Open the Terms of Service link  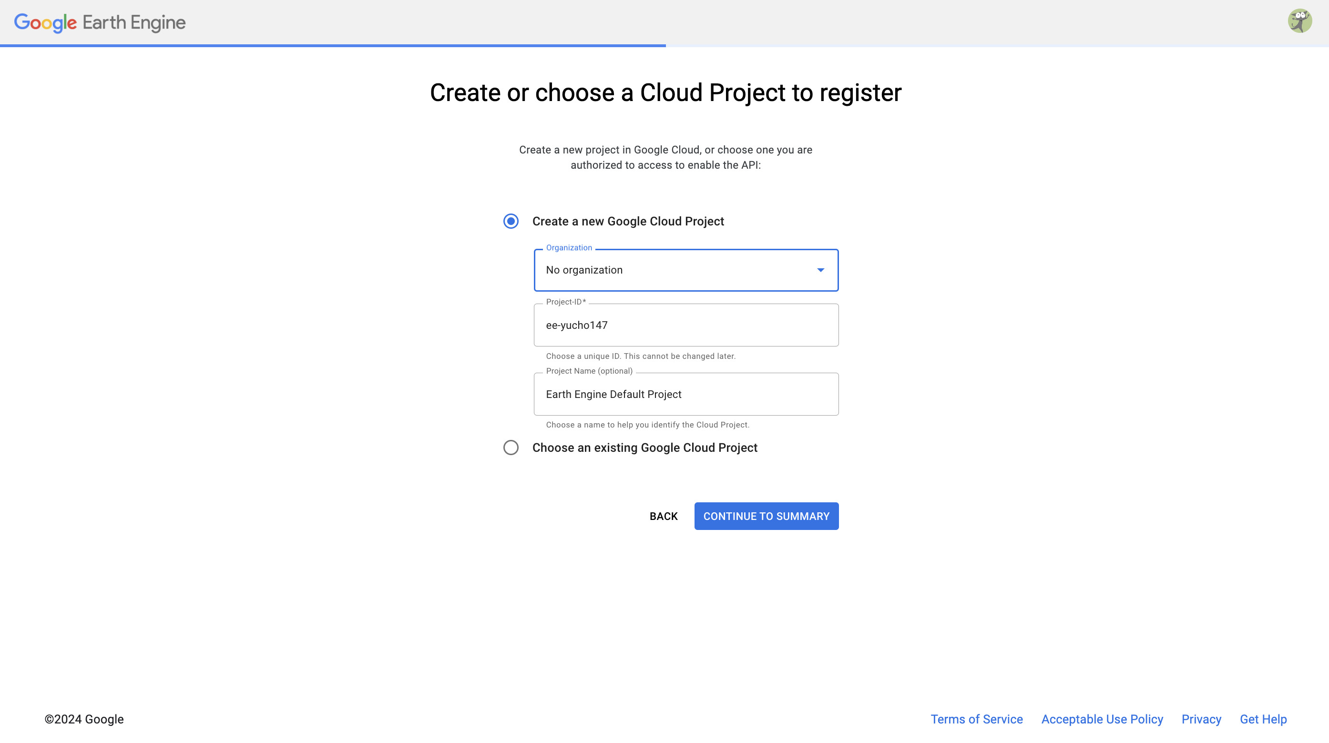[977, 719]
